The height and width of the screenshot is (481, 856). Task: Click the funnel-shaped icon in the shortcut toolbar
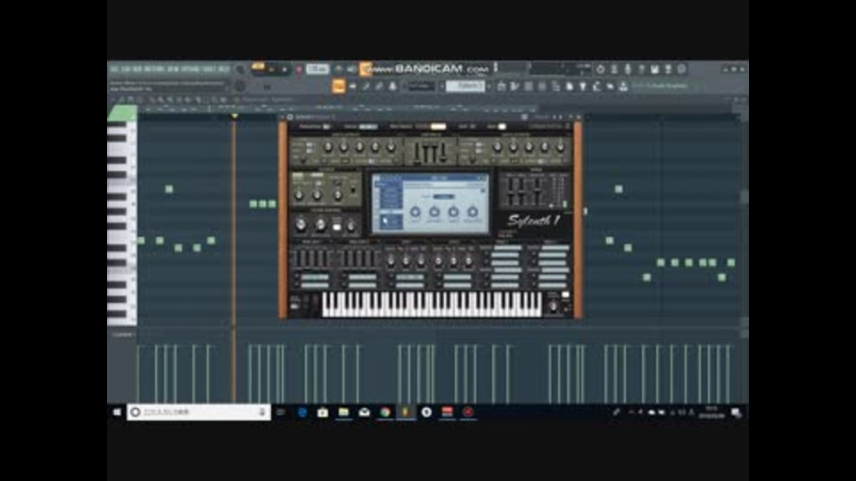pyautogui.click(x=583, y=86)
